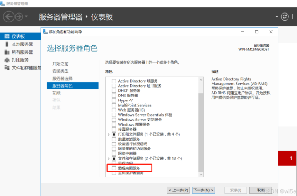Click the 文件和存储服务 sidebar icon
This screenshot has height=196, width=297.
point(7,68)
